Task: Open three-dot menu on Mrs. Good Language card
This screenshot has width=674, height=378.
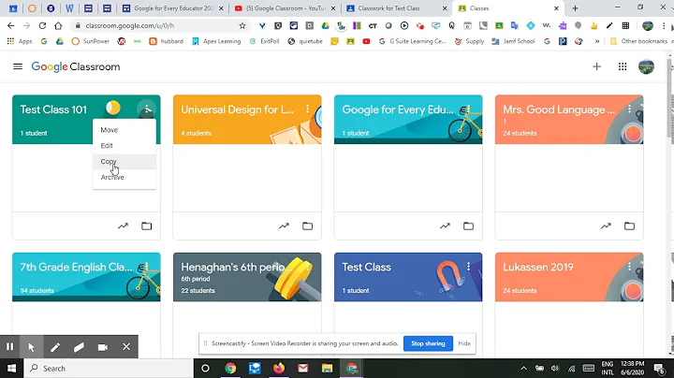Action: (630, 109)
